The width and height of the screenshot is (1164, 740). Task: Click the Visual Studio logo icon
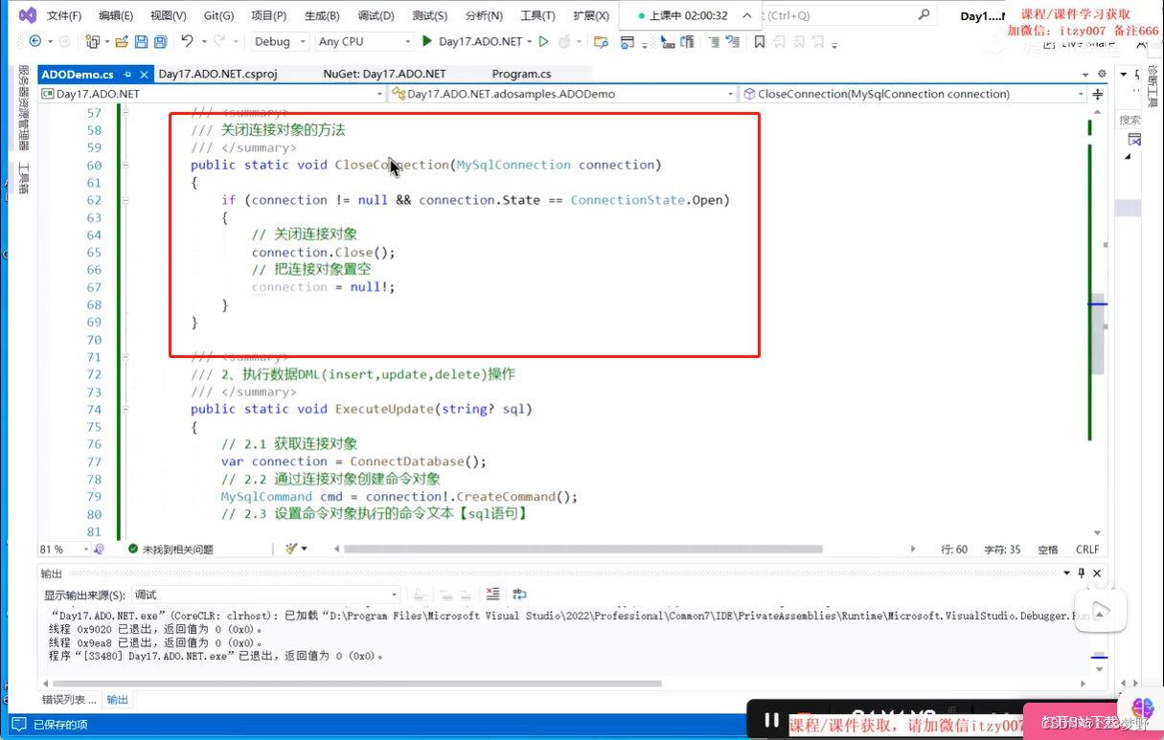(28, 15)
